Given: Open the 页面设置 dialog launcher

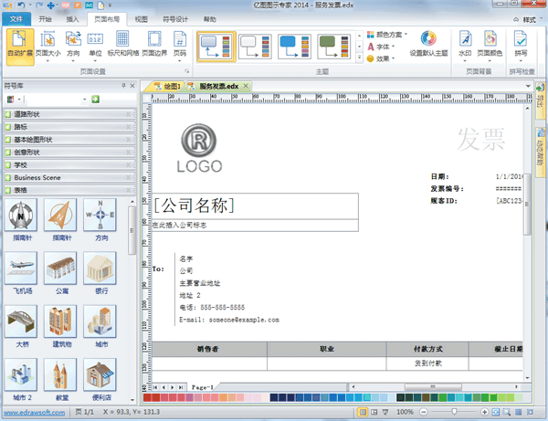Looking at the screenshot, I should tap(187, 71).
